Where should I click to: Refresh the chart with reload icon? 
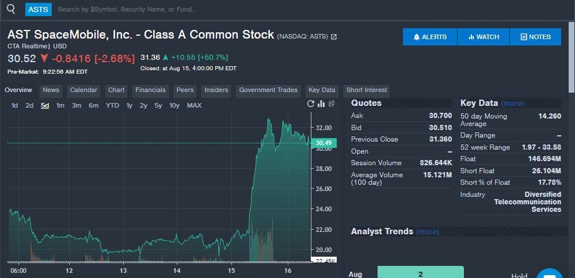(311, 104)
